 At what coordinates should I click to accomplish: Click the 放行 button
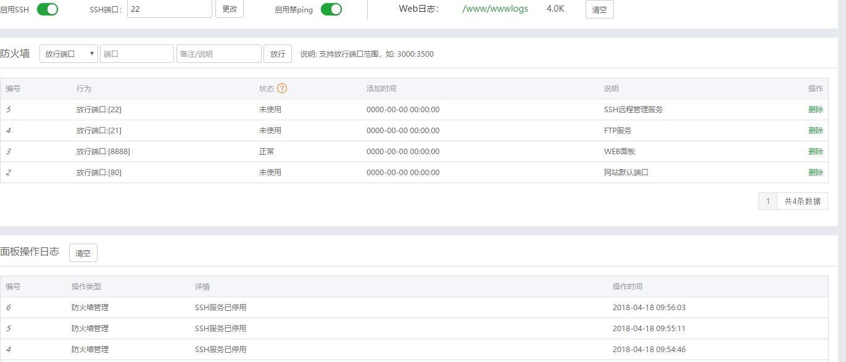tap(277, 54)
